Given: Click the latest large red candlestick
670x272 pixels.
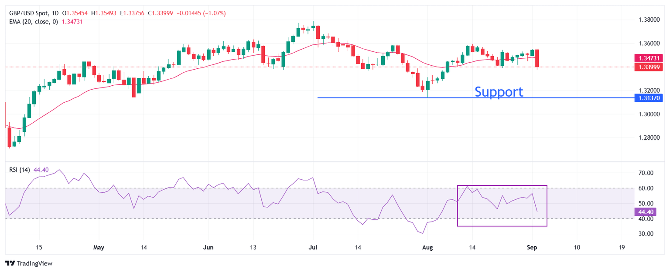Looking at the screenshot, I should click(x=537, y=58).
